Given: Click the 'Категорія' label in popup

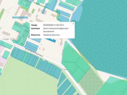Looking at the screenshot, I should pyautogui.click(x=35, y=28).
